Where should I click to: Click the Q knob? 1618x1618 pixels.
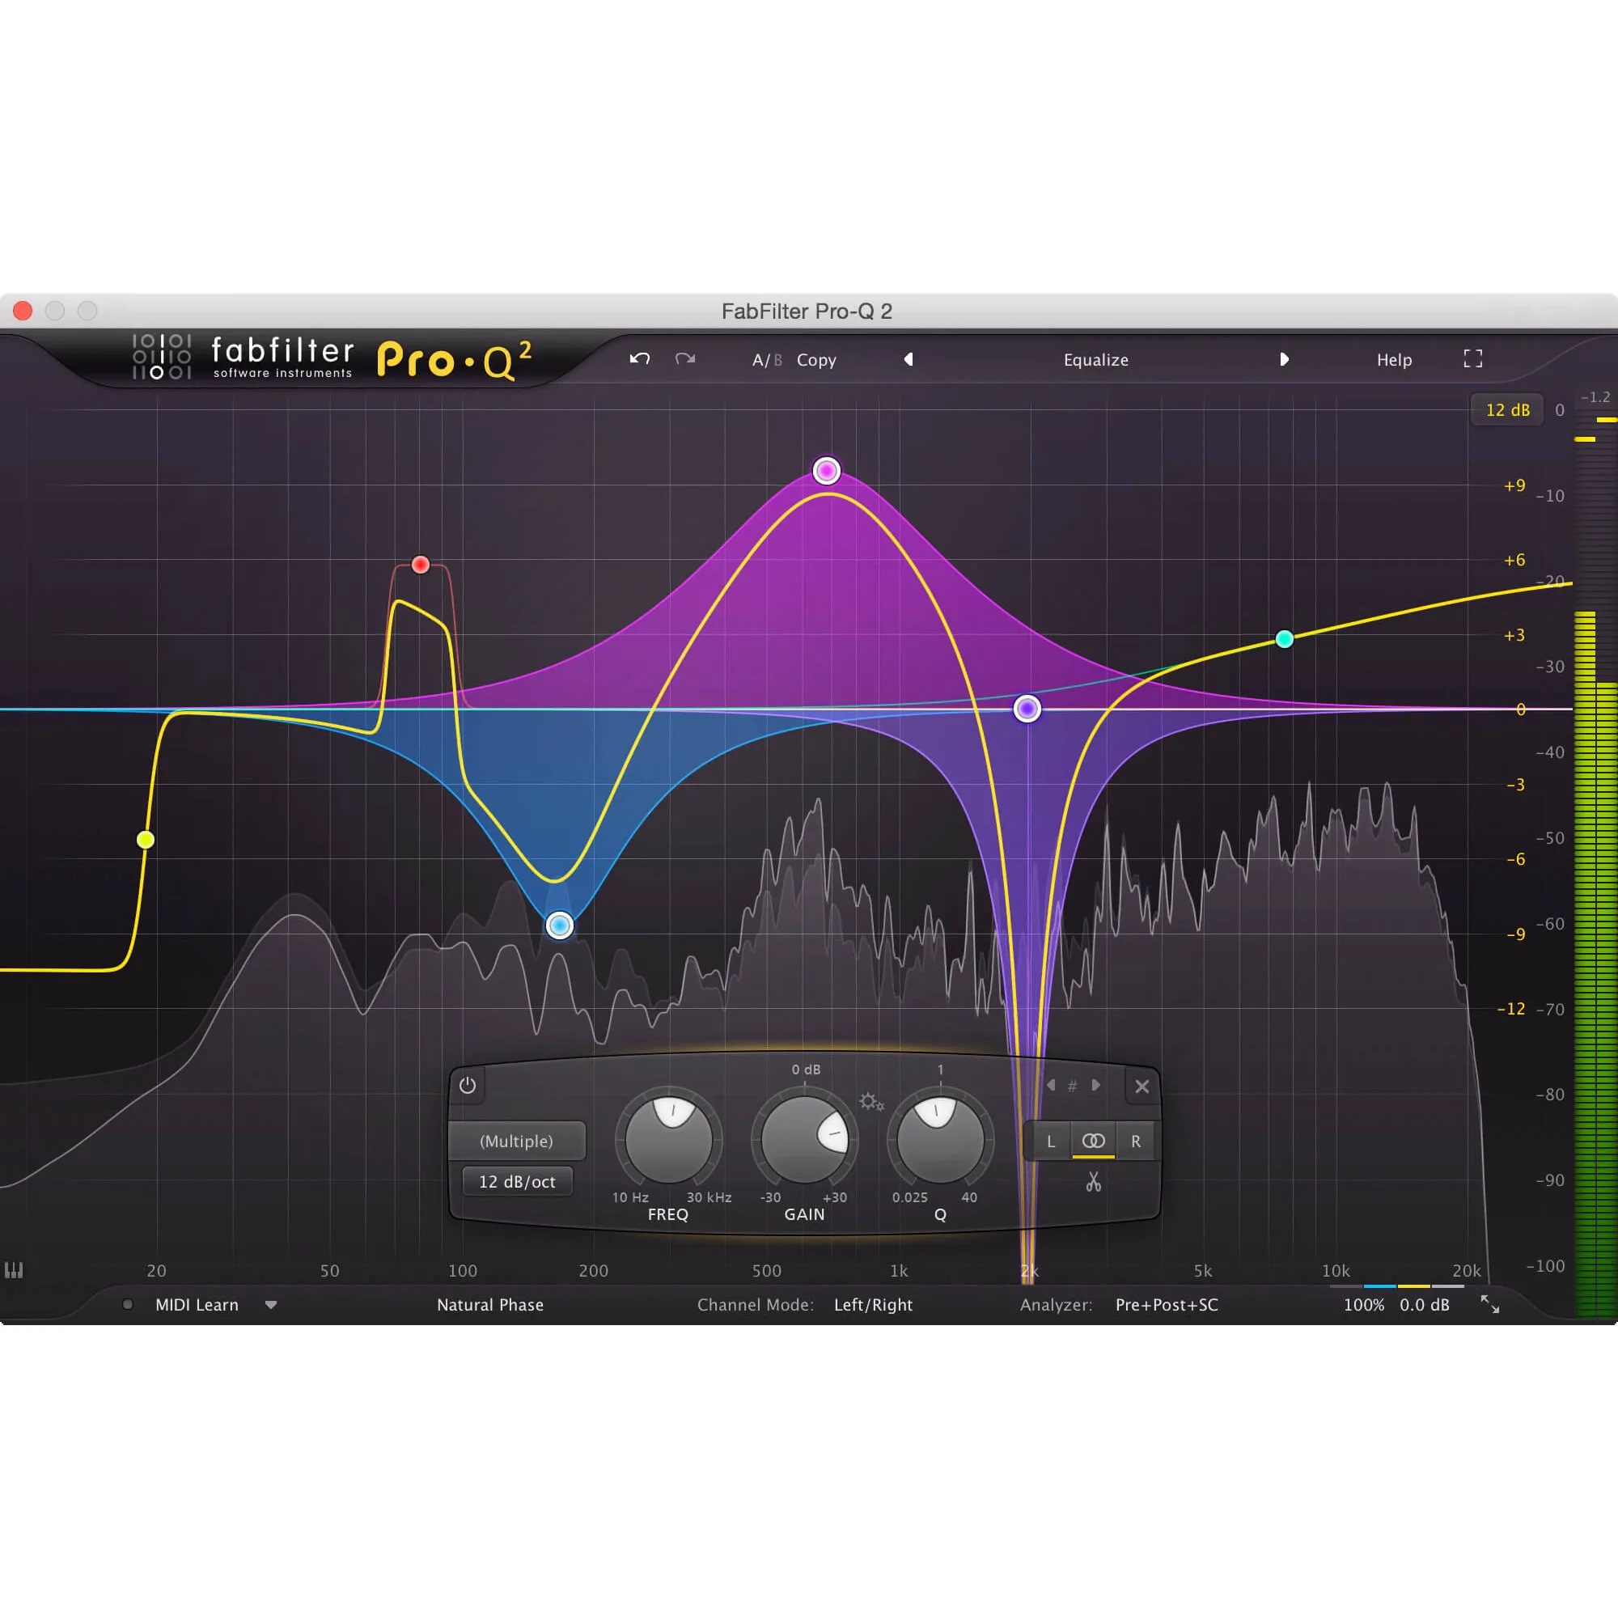click(x=941, y=1140)
